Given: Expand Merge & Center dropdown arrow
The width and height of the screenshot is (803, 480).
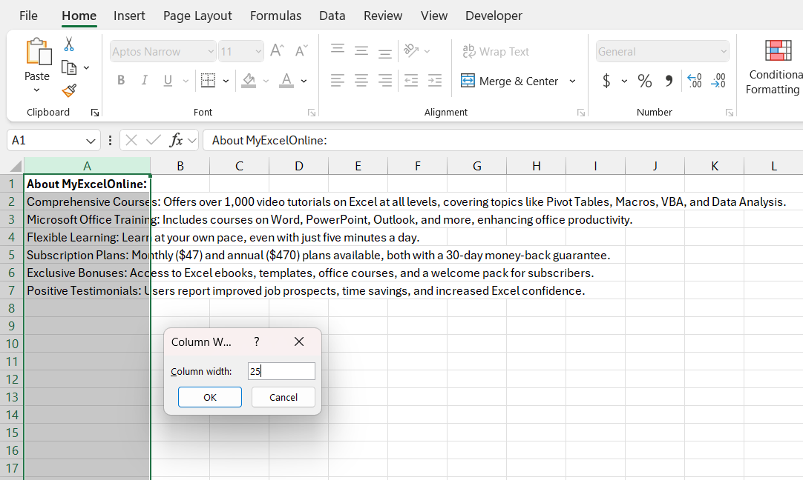Looking at the screenshot, I should 572,81.
